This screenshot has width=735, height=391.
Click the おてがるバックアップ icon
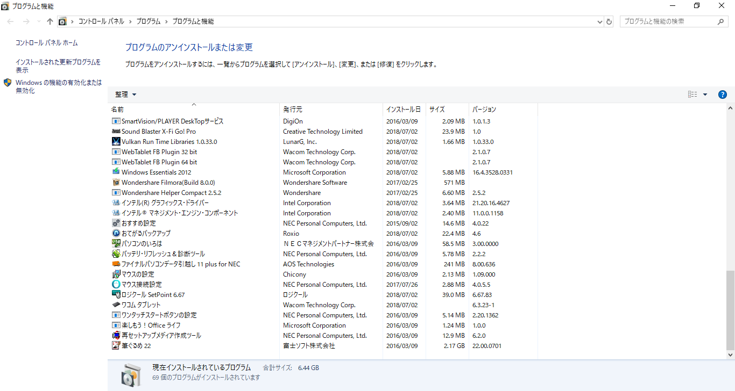coord(116,234)
